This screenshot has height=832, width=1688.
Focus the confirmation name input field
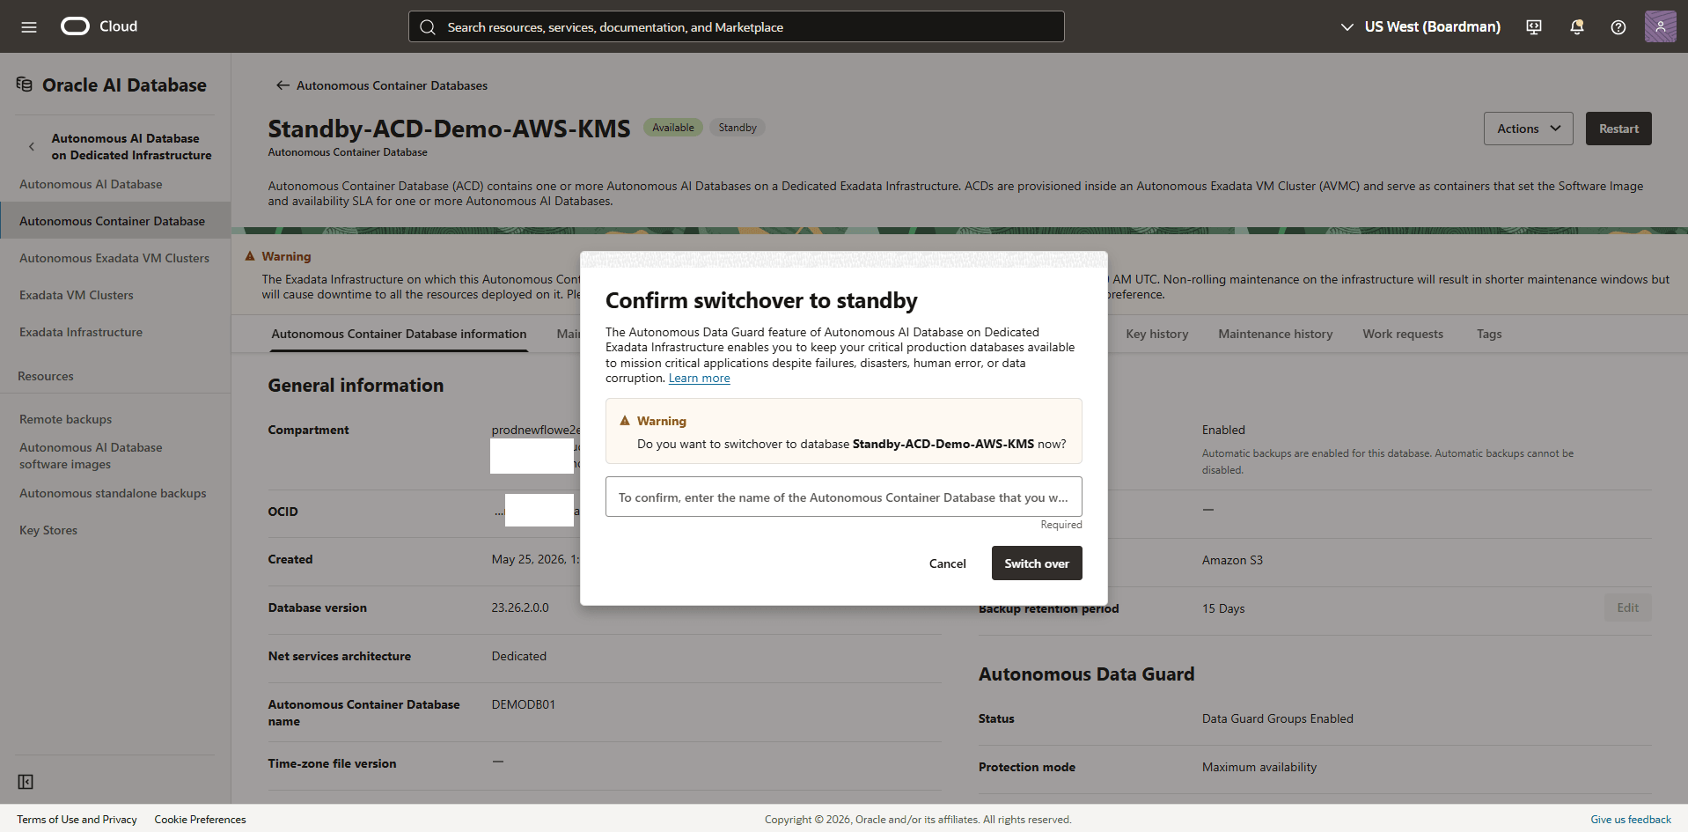[x=843, y=497]
